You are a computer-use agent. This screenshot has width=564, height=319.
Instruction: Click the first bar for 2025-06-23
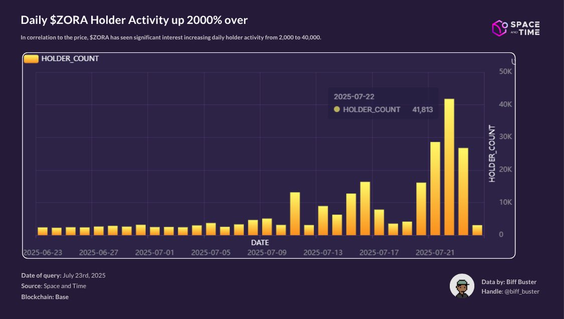coord(43,231)
